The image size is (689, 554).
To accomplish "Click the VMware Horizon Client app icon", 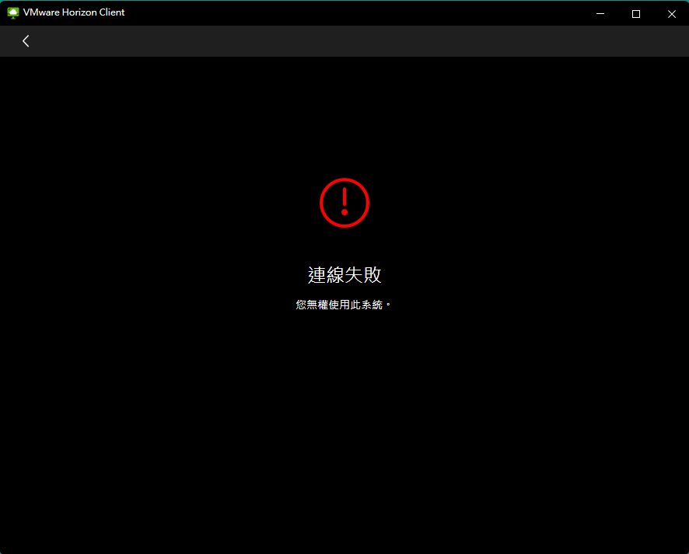I will [13, 12].
